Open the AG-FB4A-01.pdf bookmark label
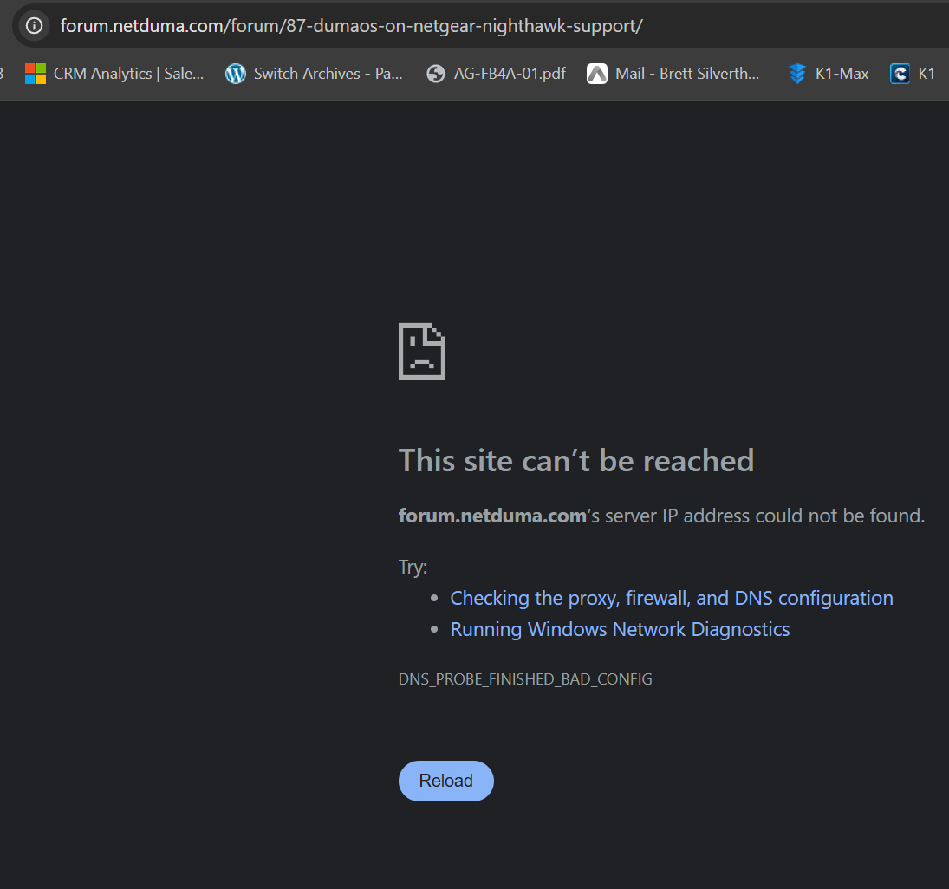The width and height of the screenshot is (949, 889). pos(510,74)
